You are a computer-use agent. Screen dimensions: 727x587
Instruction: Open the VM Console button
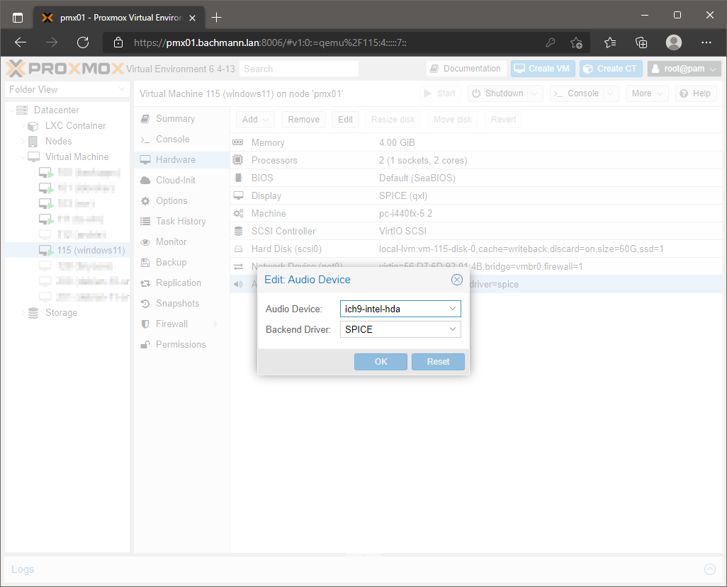point(576,93)
